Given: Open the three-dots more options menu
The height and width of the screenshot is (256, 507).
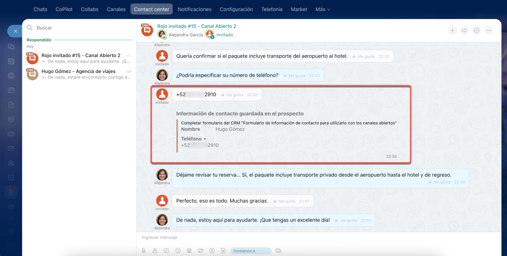Looking at the screenshot, I should [x=489, y=31].
